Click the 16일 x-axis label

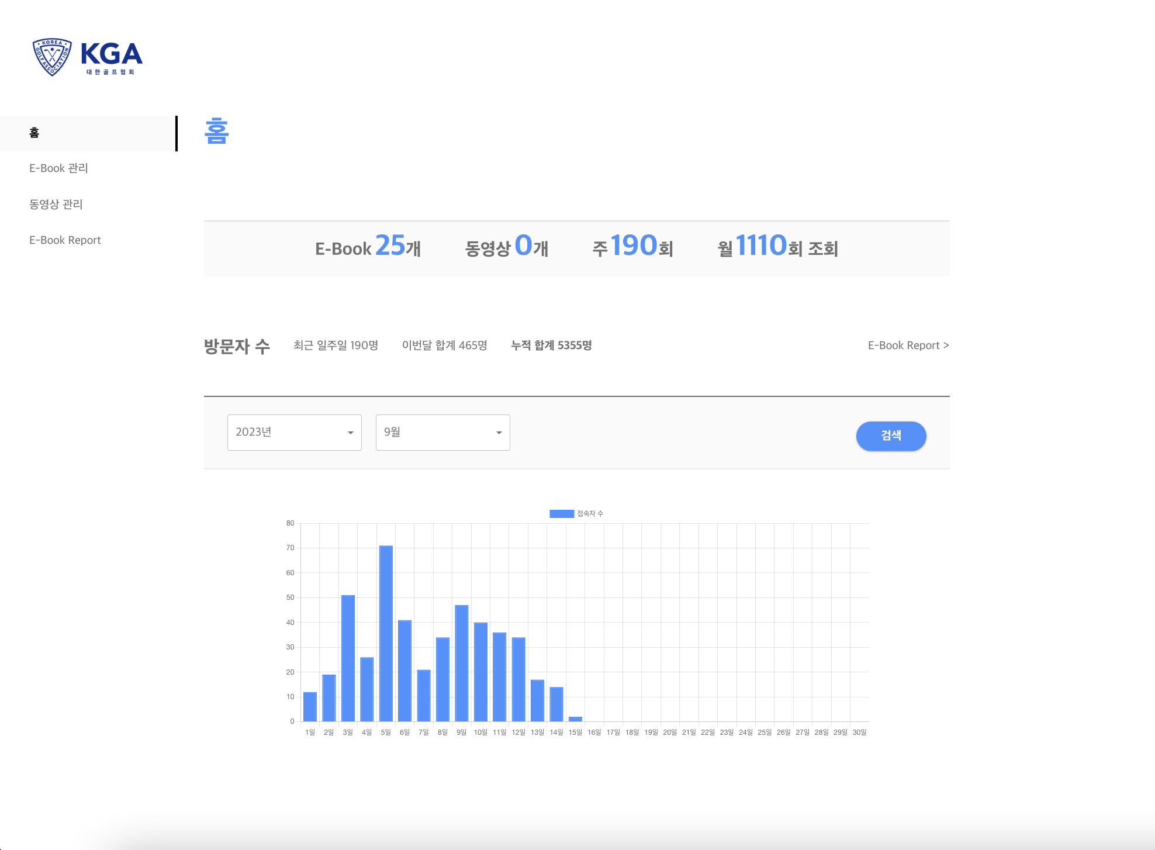tap(594, 732)
